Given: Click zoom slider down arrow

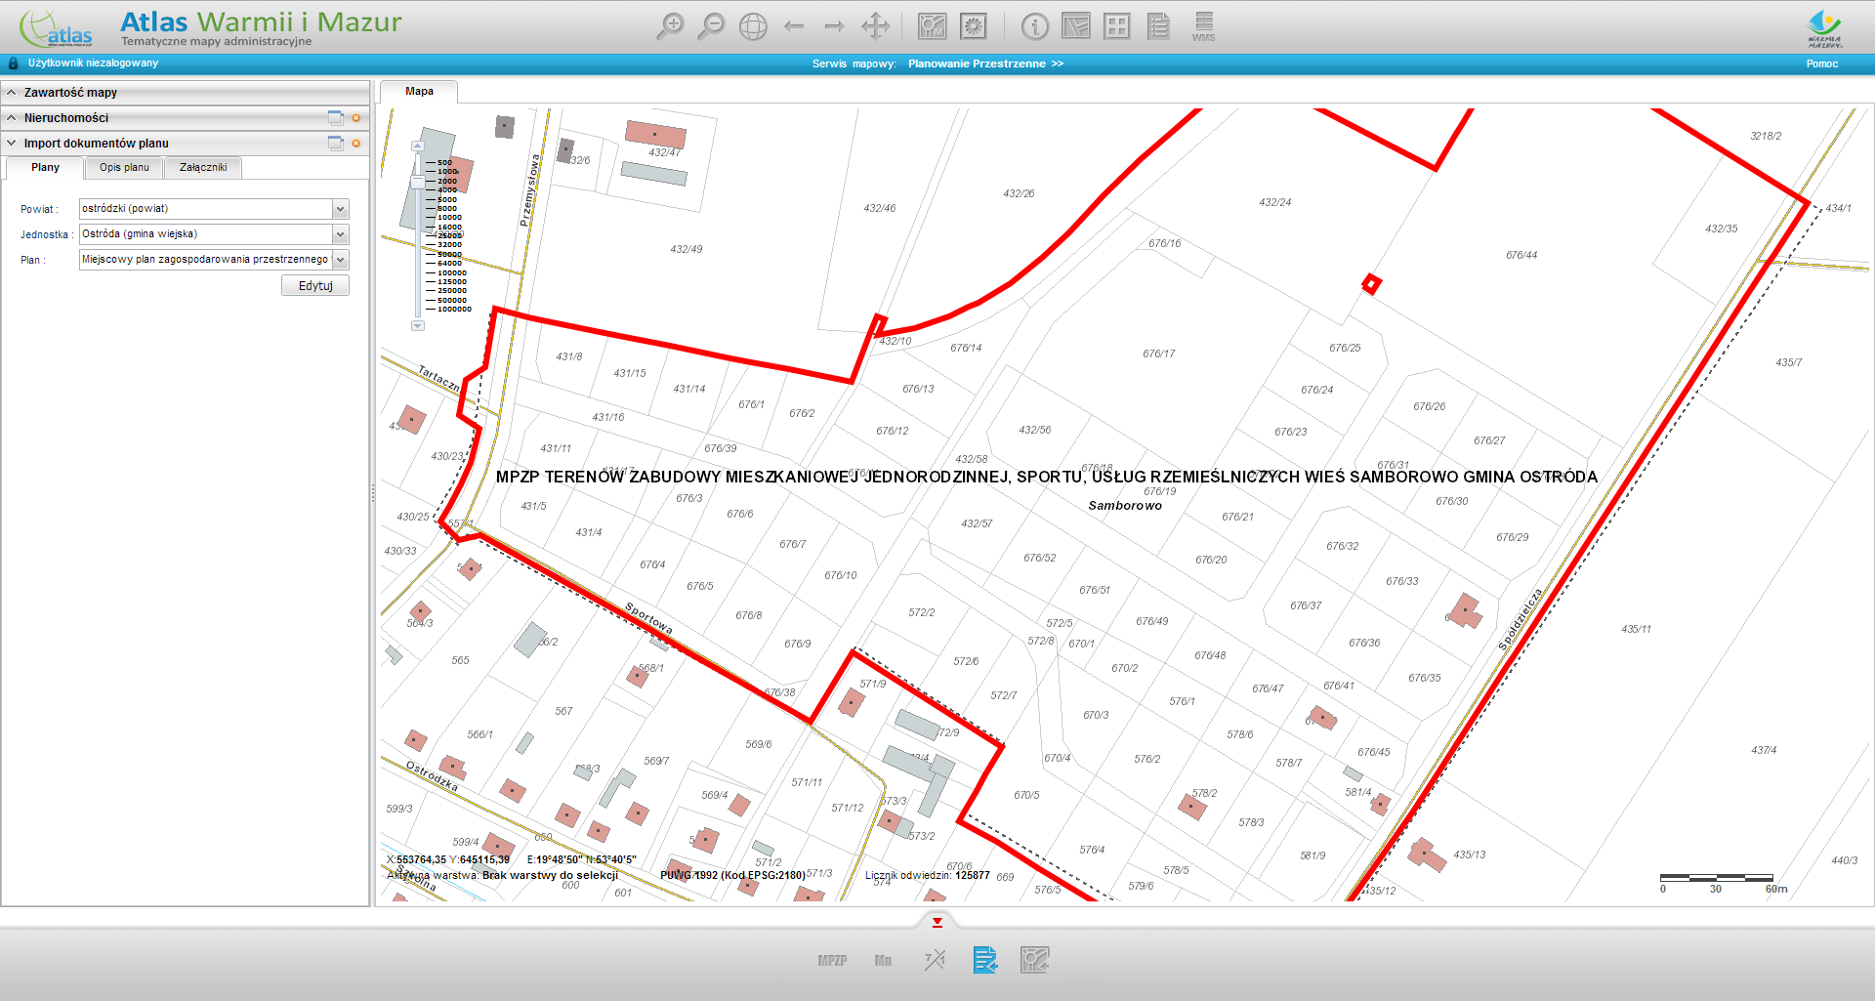Looking at the screenshot, I should [418, 326].
